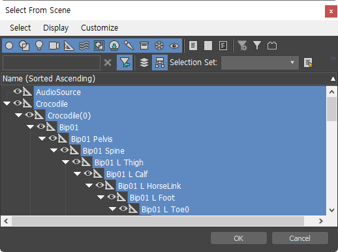Collapse the Crocodile(0) node arrow
Image resolution: width=338 pixels, height=252 pixels.
coord(19,115)
